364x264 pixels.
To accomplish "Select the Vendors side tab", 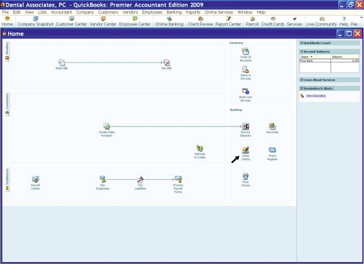I will pyautogui.click(x=7, y=51).
